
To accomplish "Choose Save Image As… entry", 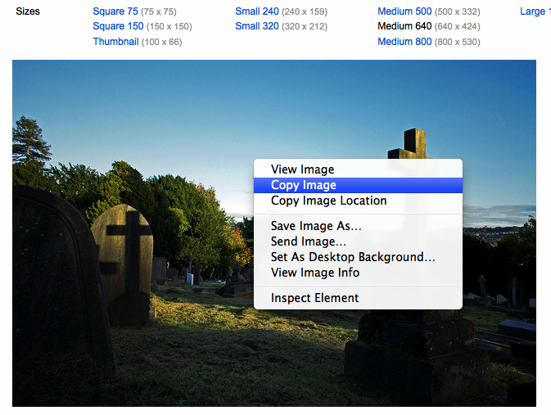I will (358, 226).
